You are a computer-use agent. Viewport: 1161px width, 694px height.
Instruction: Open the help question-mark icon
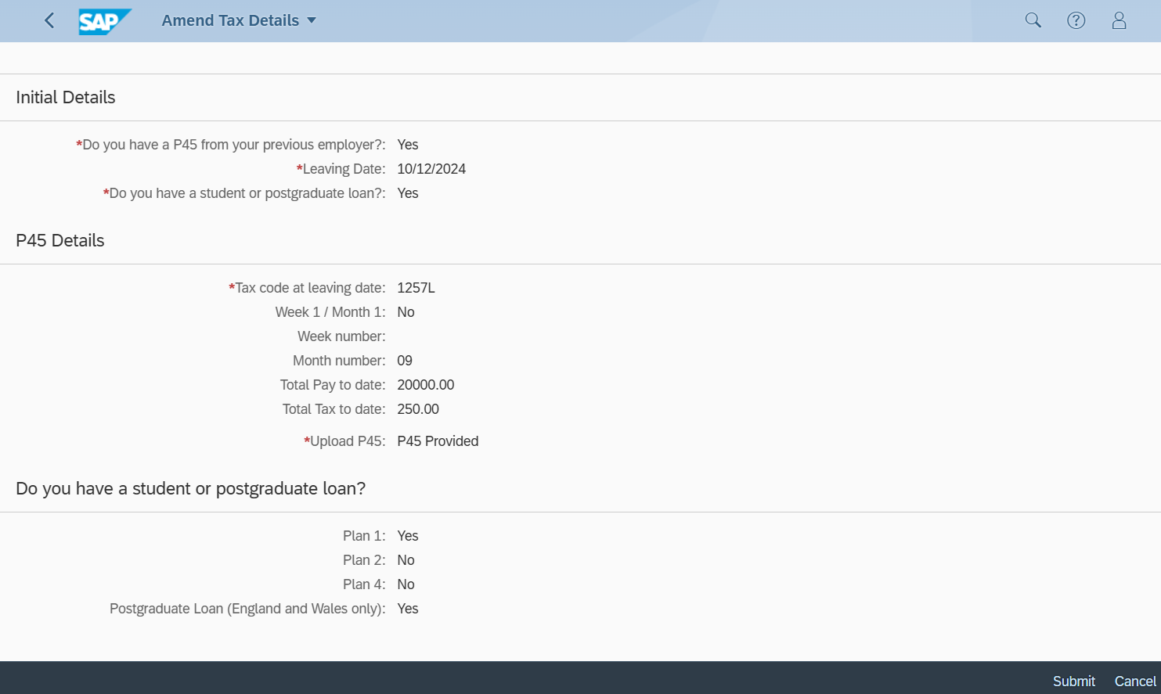(1076, 20)
